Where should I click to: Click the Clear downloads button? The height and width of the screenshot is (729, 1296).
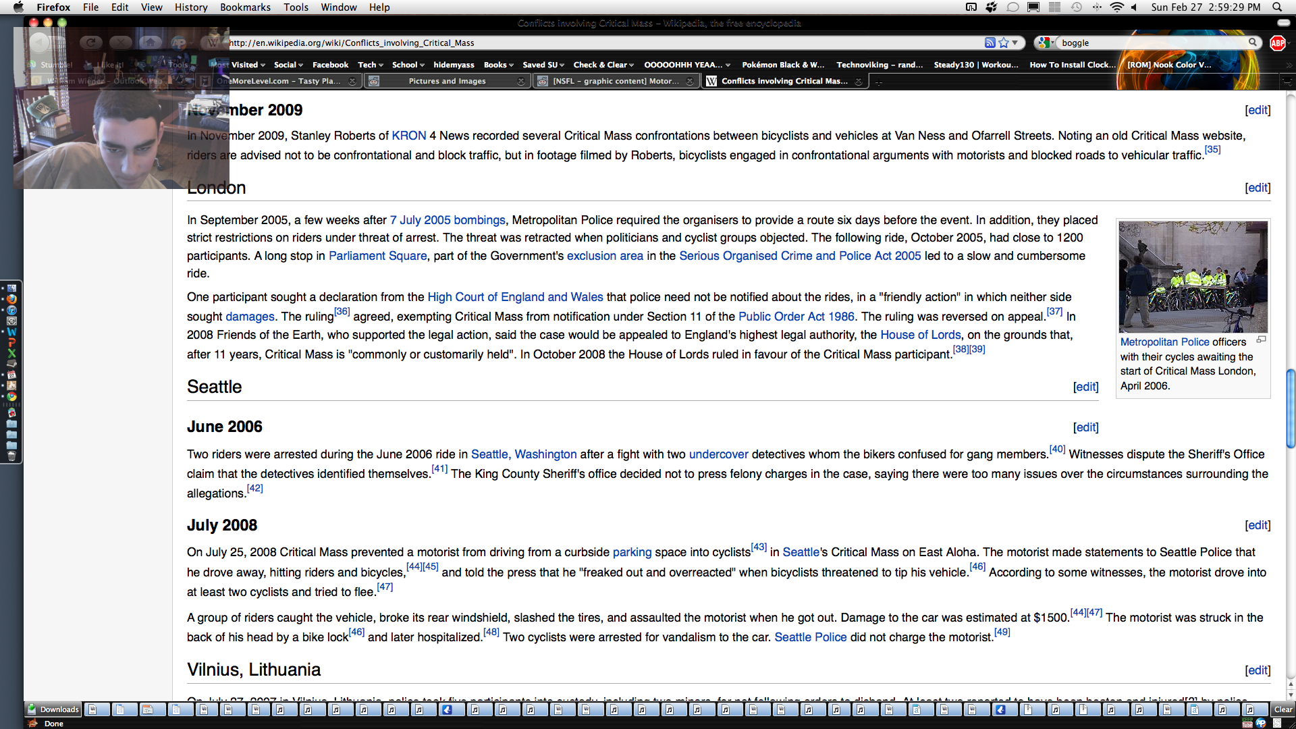pos(1282,709)
